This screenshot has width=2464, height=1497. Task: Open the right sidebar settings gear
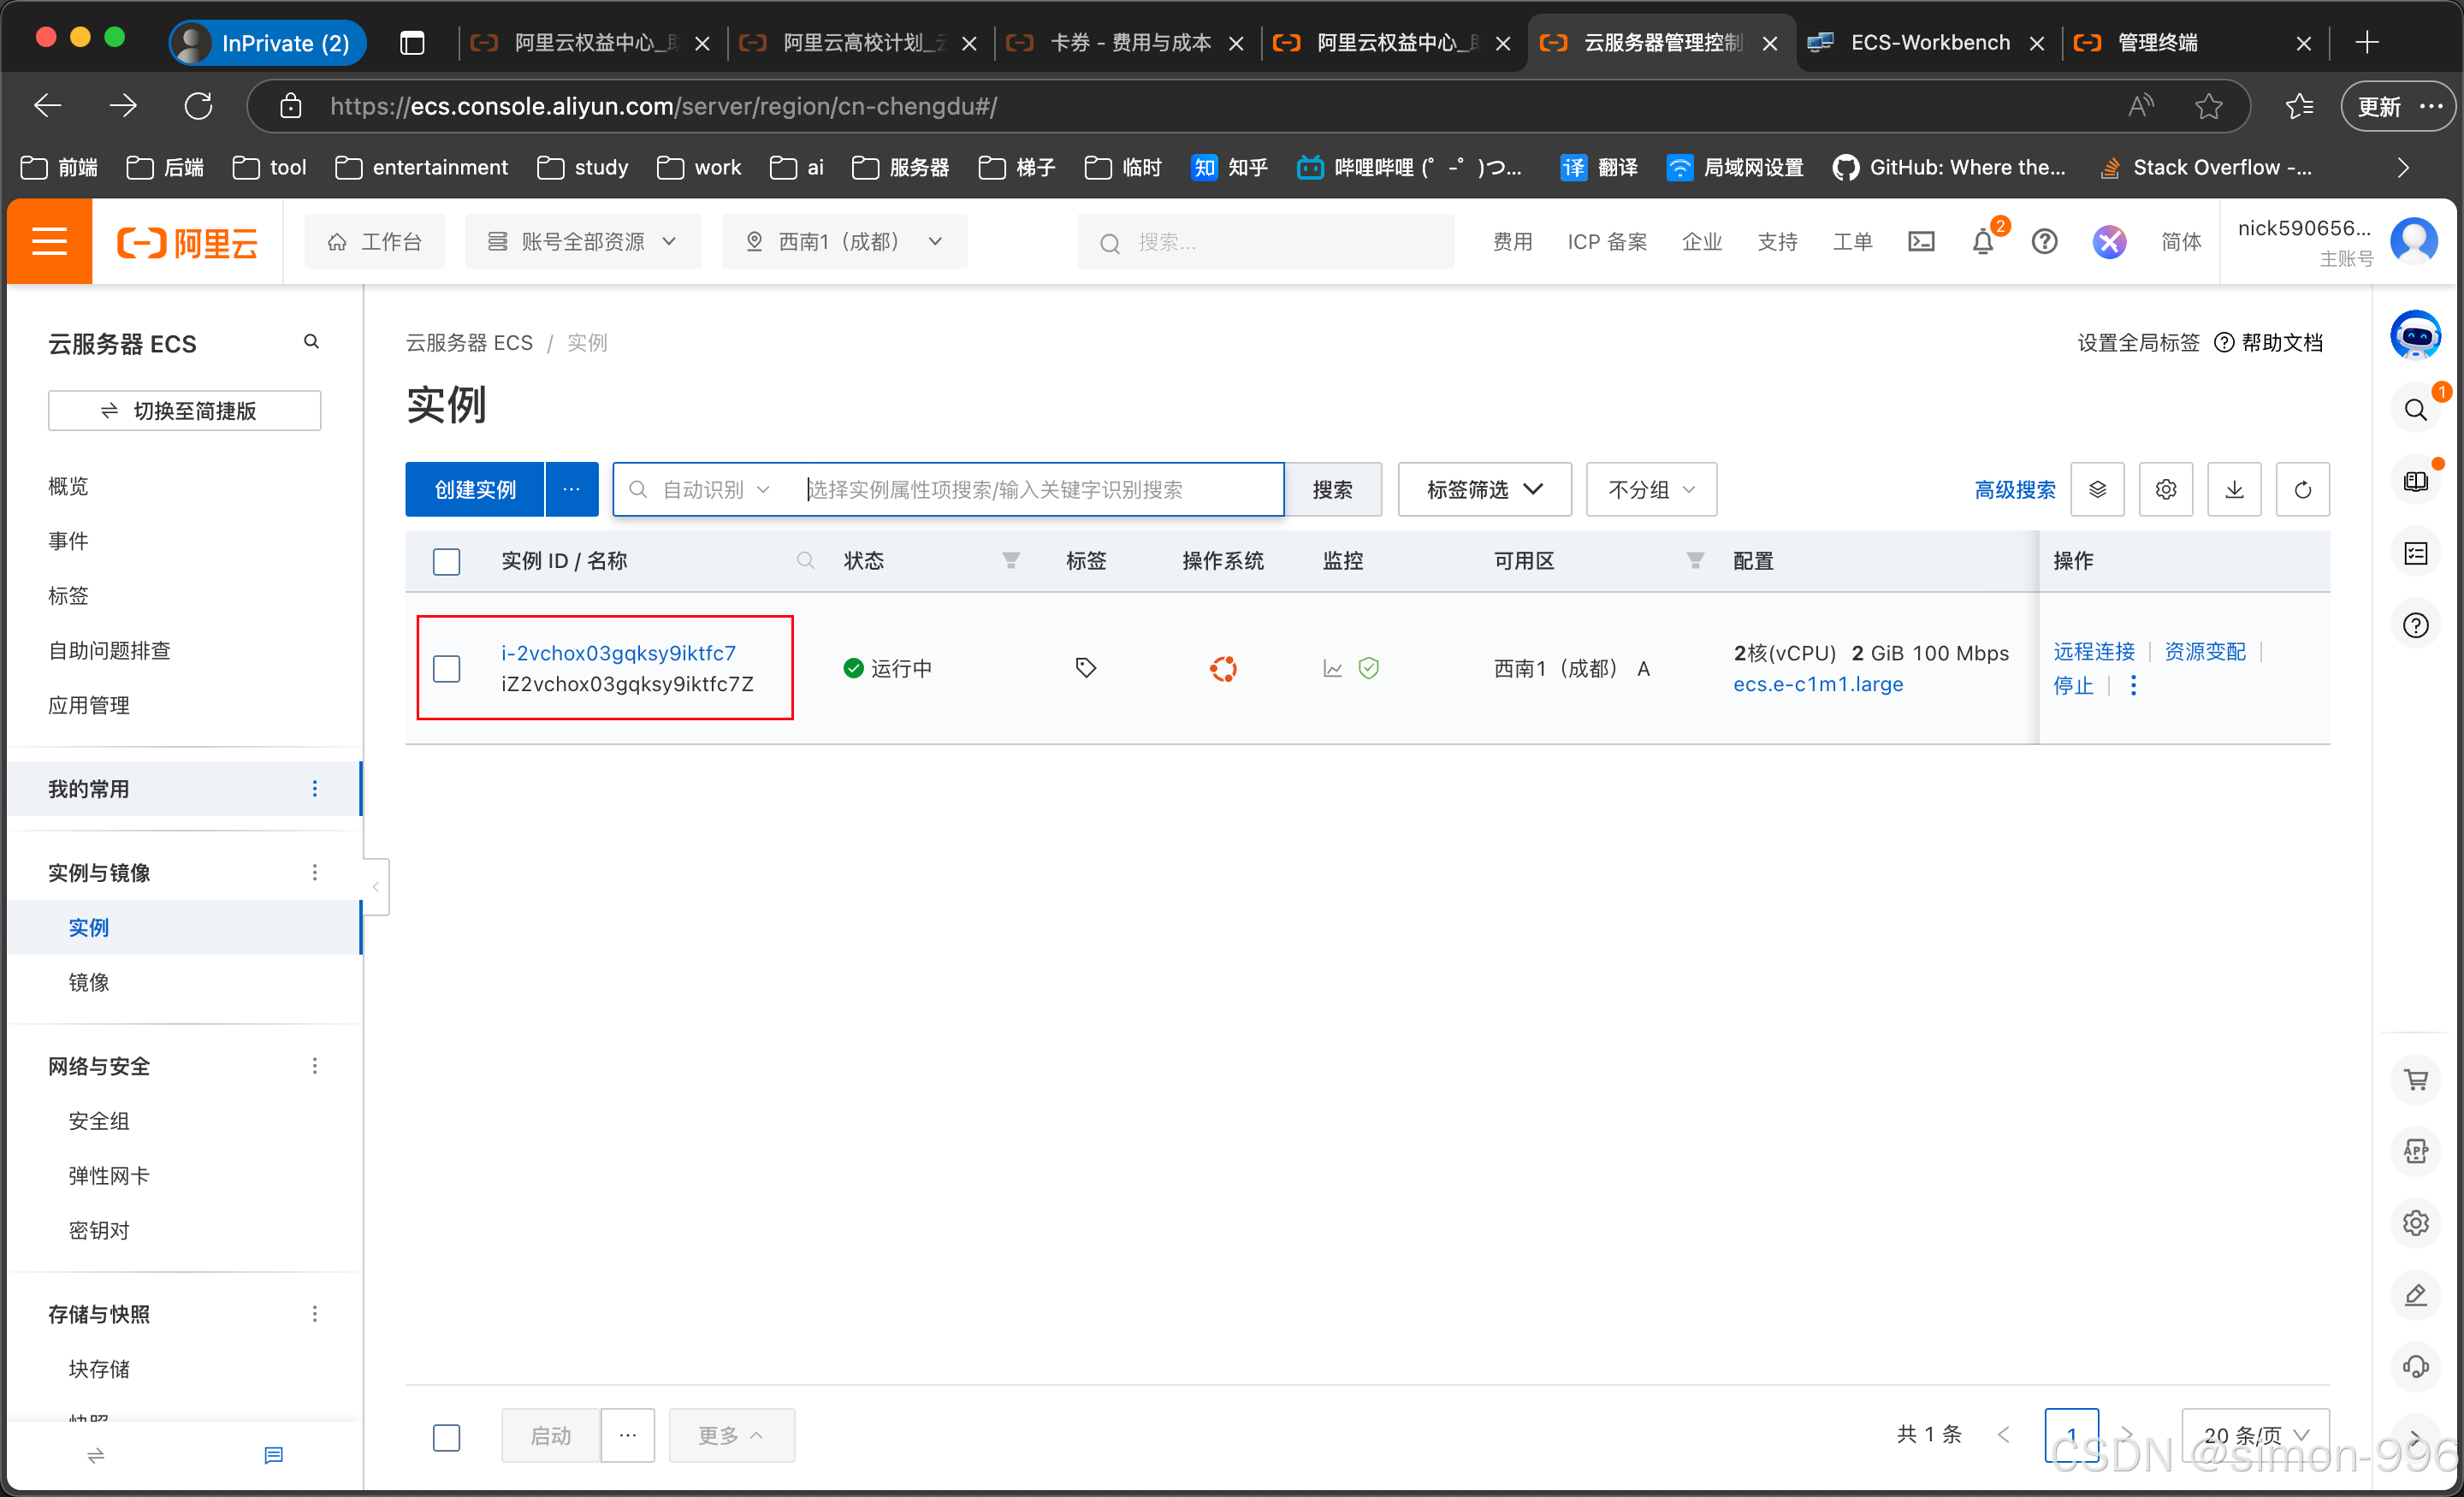point(2416,1222)
